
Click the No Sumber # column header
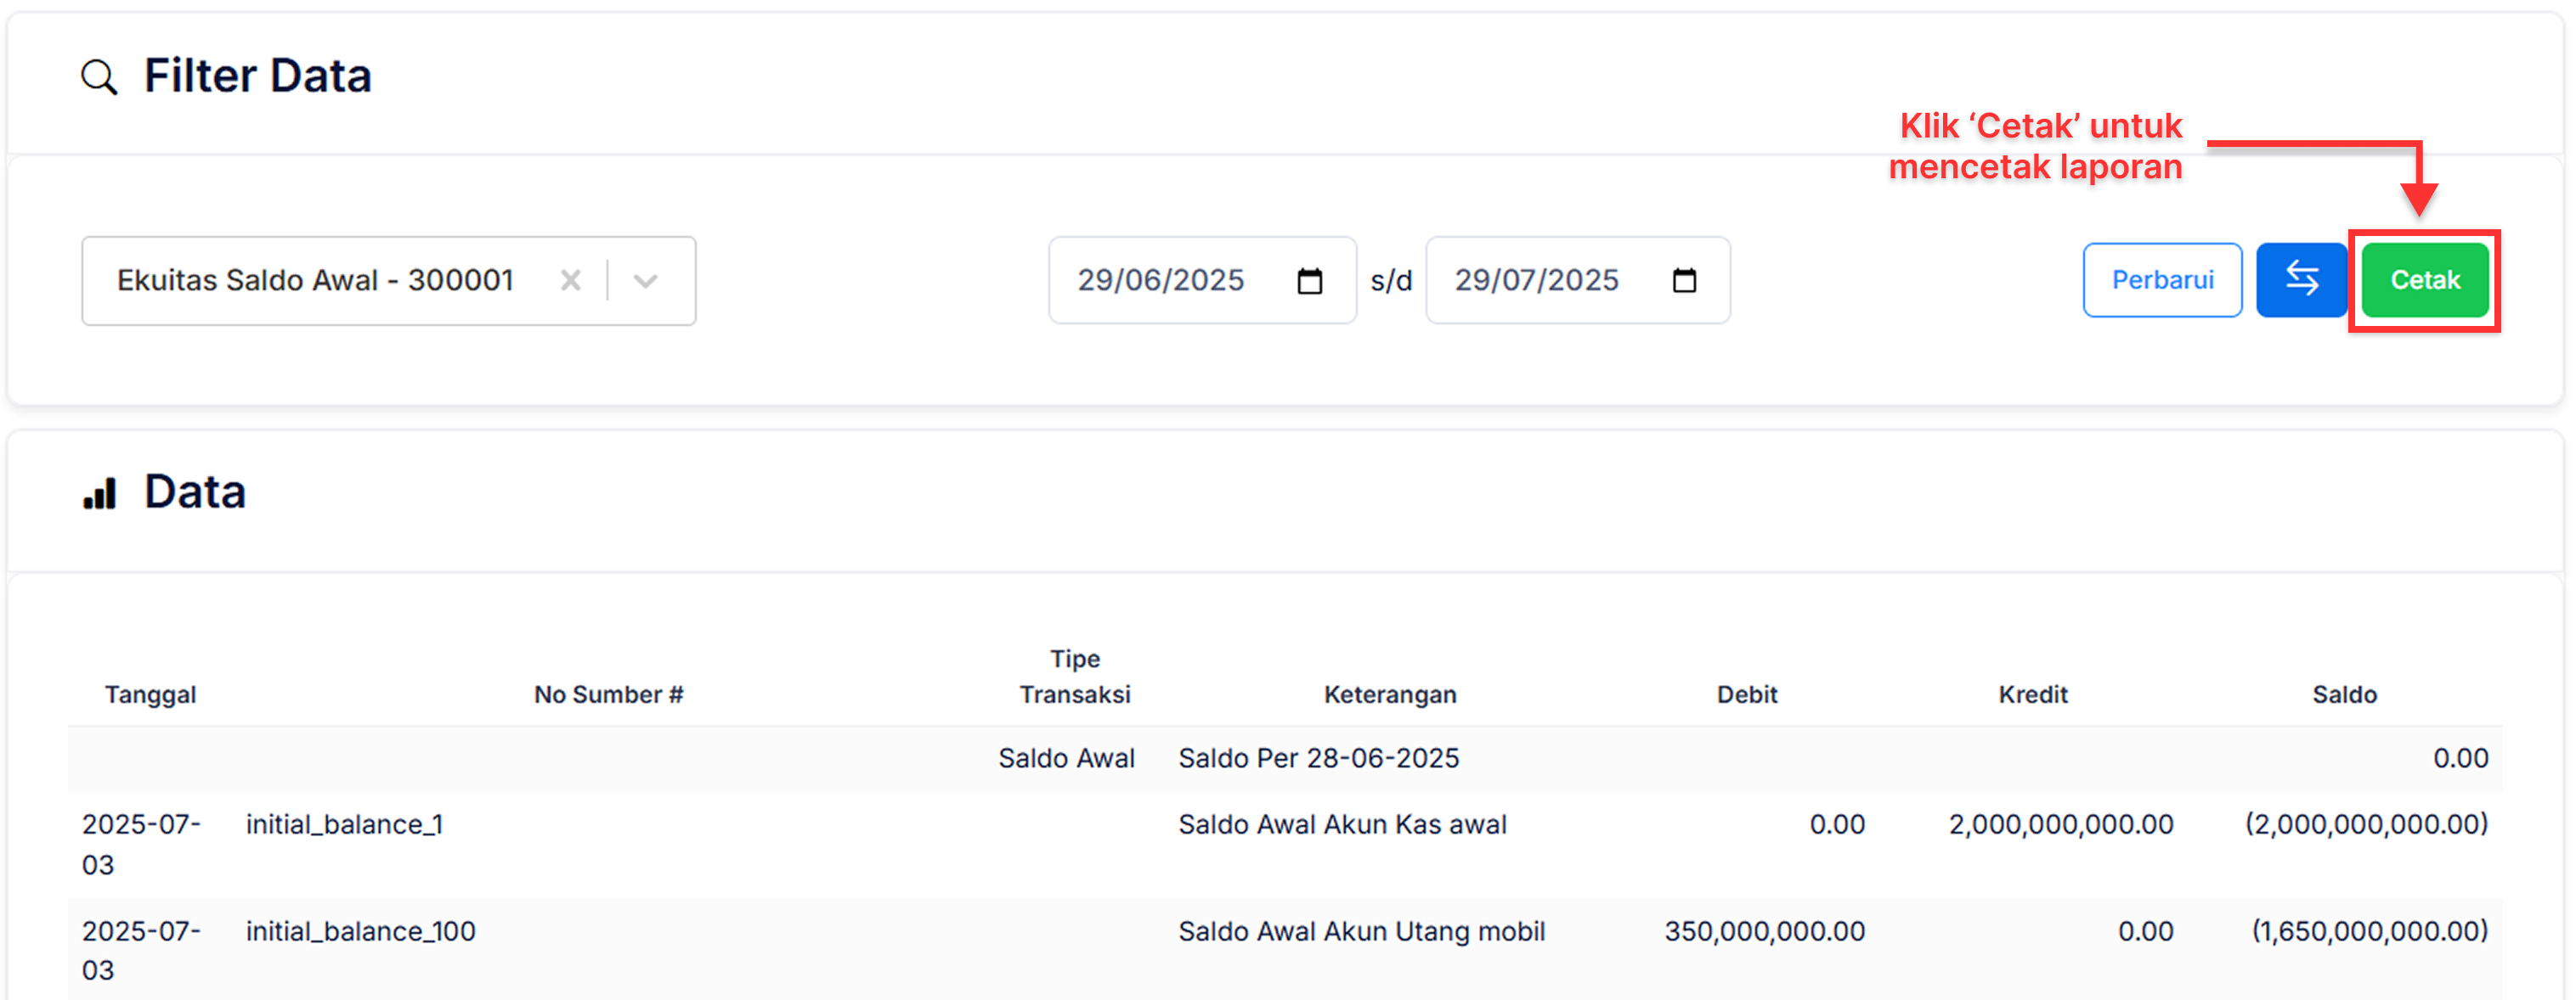coord(608,694)
